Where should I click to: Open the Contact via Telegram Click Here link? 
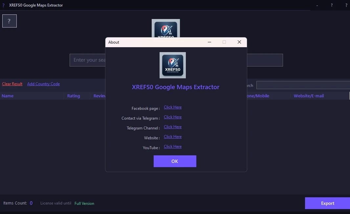pyautogui.click(x=173, y=117)
